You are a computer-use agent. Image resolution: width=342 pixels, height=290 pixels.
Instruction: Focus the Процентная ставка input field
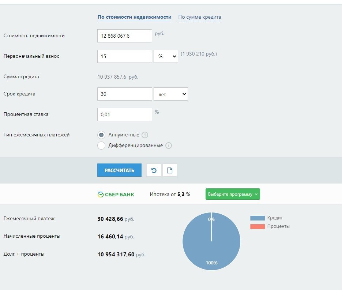124,114
